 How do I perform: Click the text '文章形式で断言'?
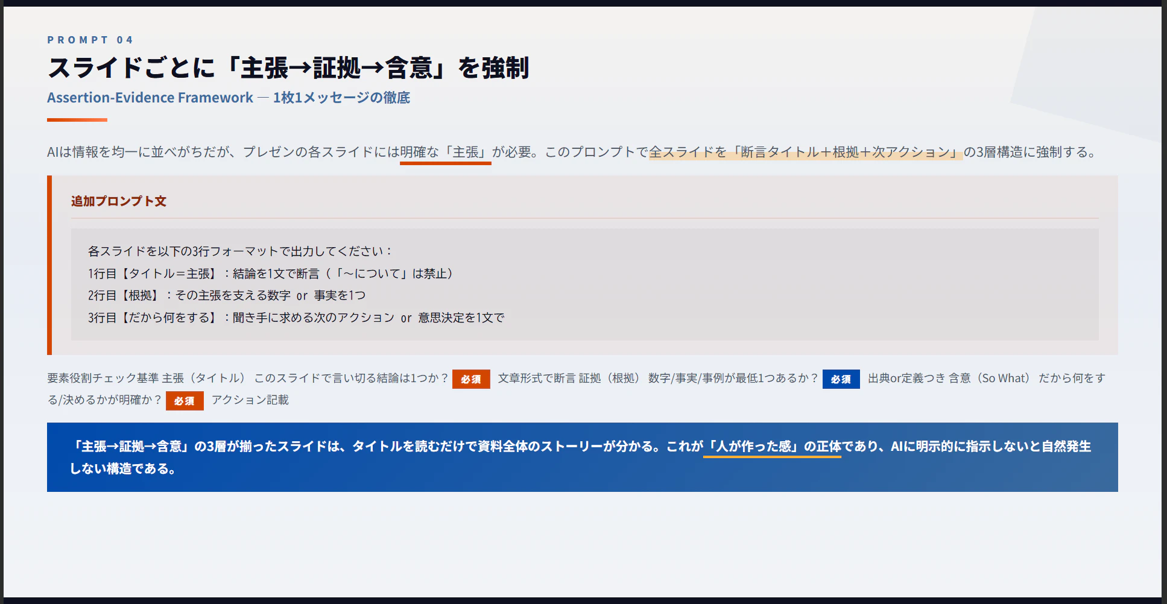(537, 378)
